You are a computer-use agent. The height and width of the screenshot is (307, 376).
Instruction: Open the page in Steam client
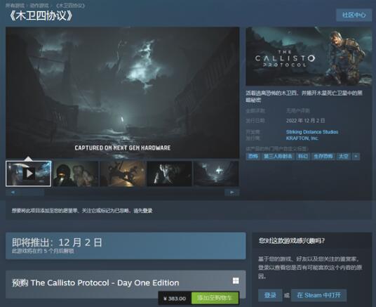pyautogui.click(x=318, y=295)
